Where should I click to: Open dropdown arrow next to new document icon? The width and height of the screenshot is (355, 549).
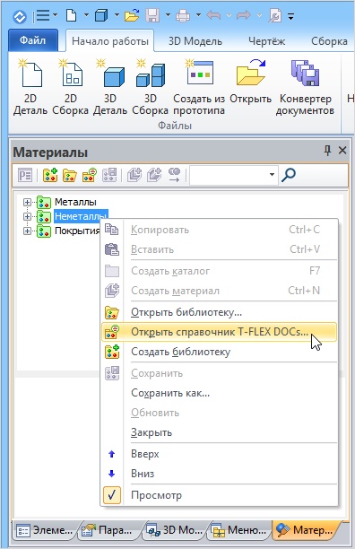86,15
